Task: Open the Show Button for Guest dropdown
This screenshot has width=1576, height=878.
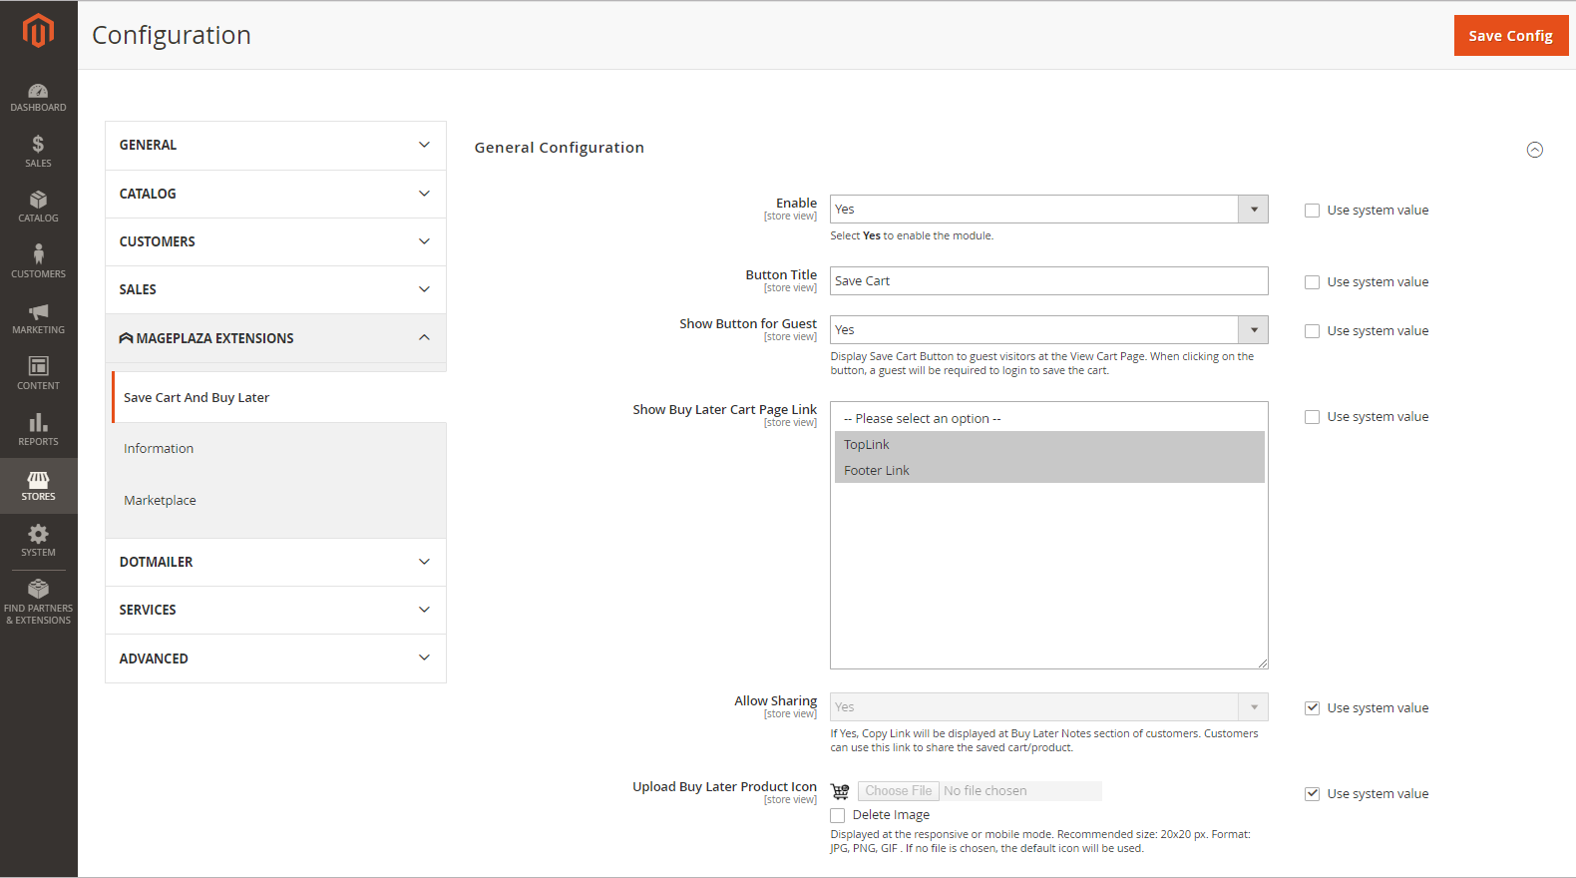Action: pyautogui.click(x=1048, y=330)
